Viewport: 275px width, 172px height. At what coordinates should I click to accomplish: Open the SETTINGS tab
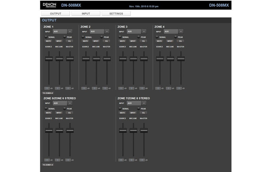tap(116, 13)
